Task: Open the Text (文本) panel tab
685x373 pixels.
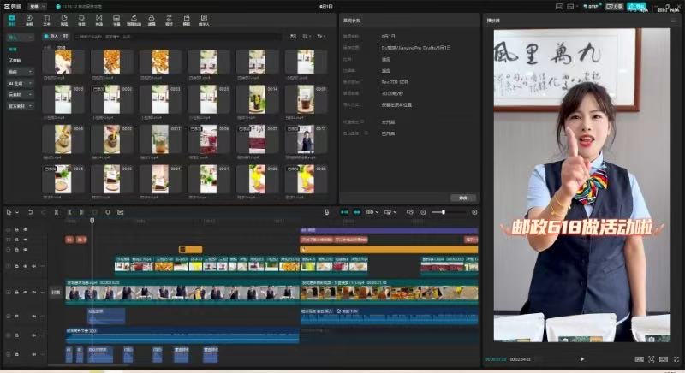Action: click(46, 19)
